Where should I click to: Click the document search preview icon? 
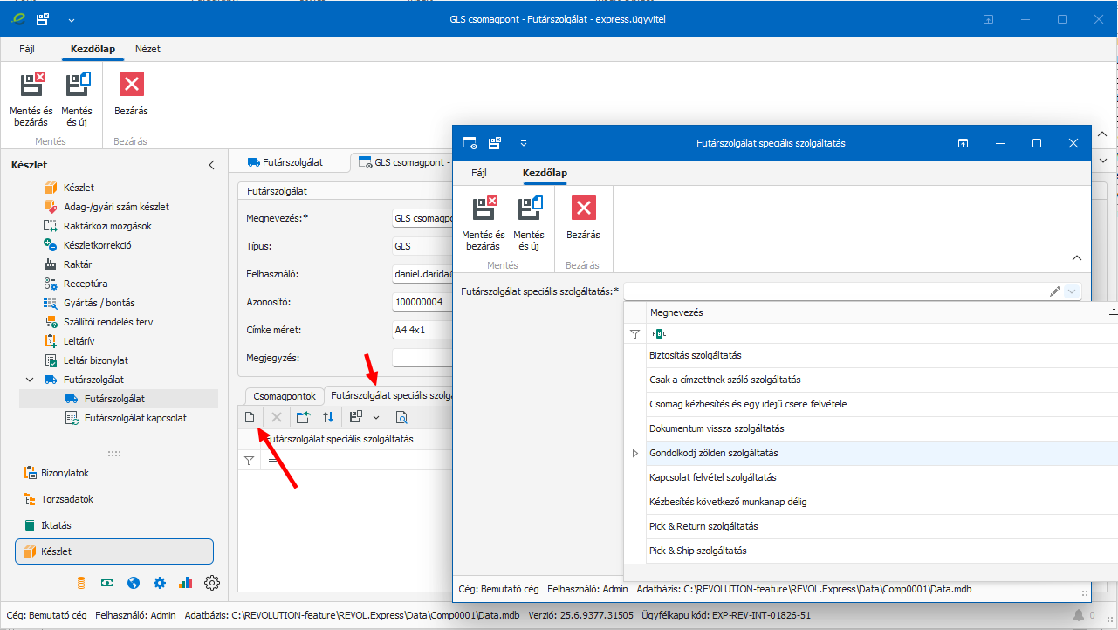coord(401,418)
